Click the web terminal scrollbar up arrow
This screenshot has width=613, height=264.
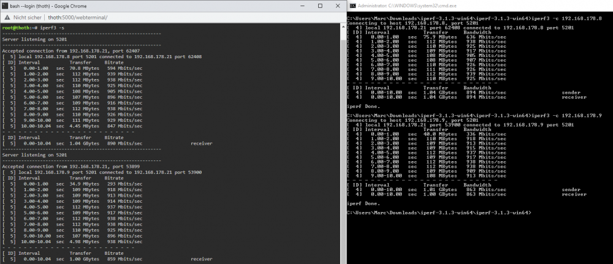(x=343, y=26)
